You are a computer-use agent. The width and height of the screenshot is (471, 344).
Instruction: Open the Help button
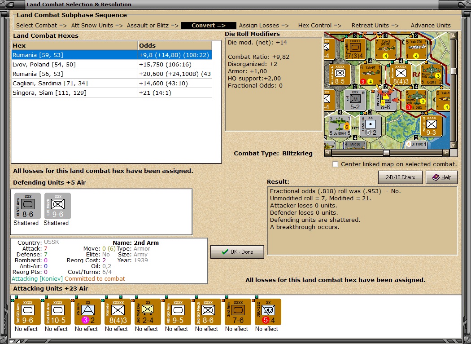click(441, 177)
